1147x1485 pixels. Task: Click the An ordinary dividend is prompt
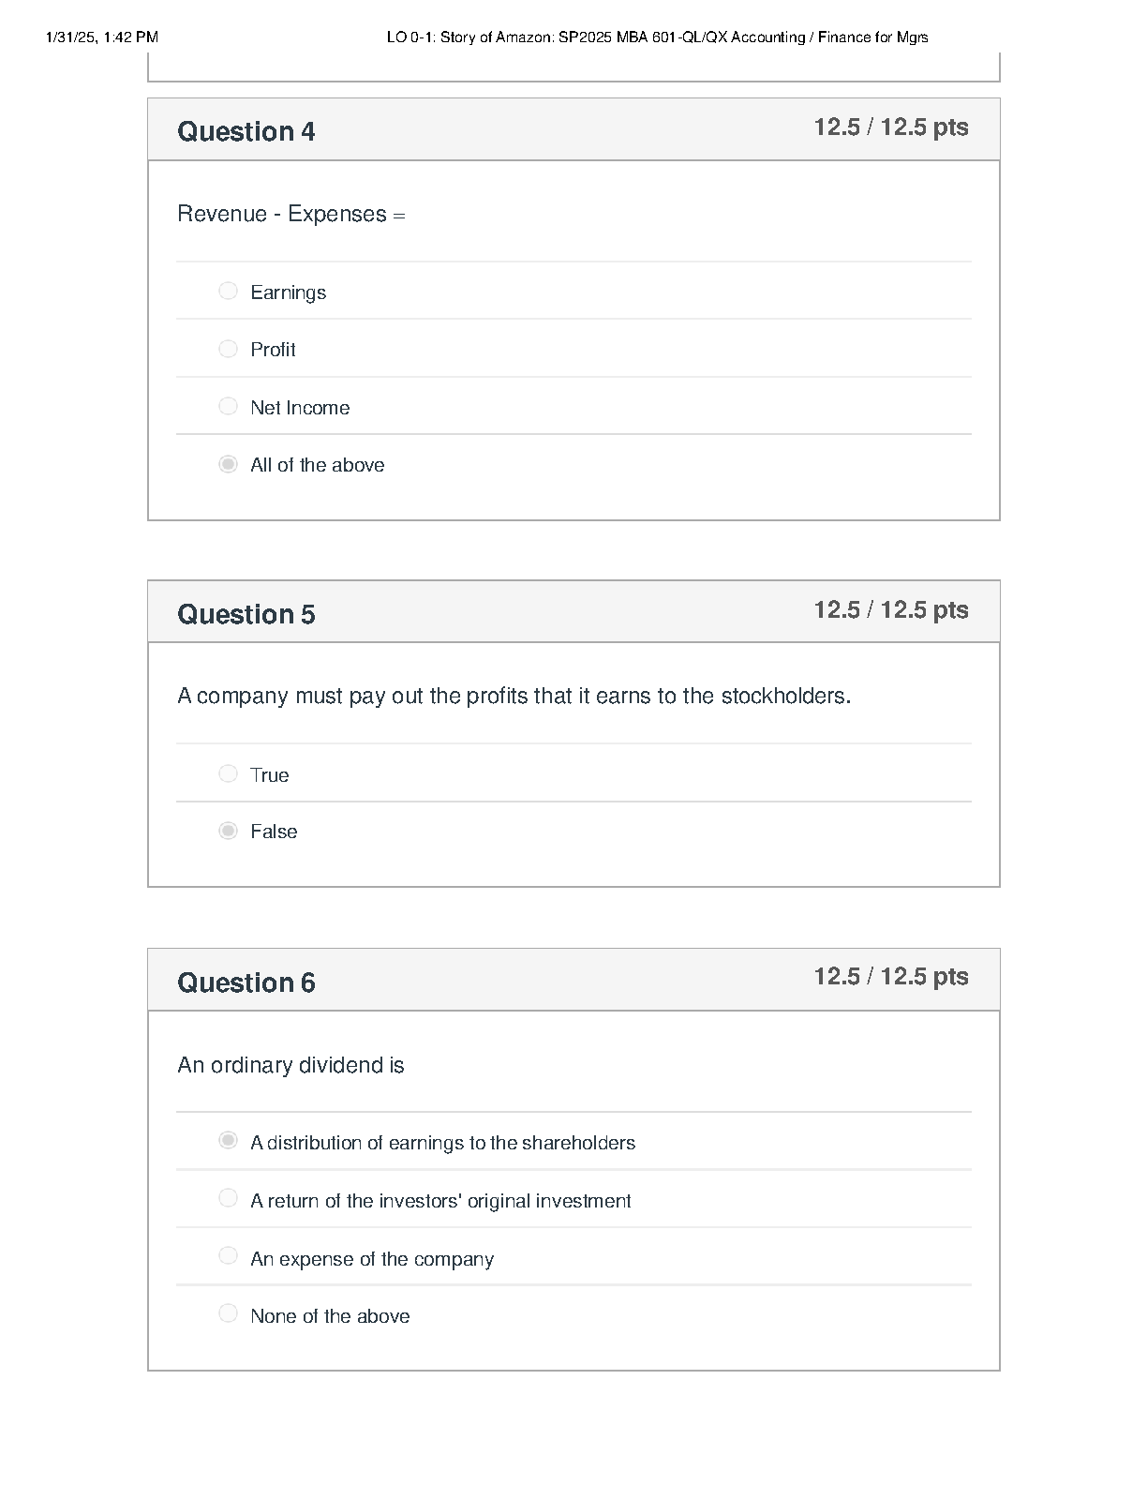pyautogui.click(x=290, y=1065)
